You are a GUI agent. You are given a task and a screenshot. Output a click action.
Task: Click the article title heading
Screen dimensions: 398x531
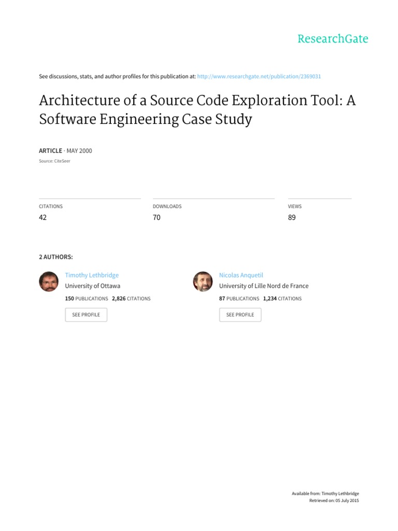[x=197, y=110]
